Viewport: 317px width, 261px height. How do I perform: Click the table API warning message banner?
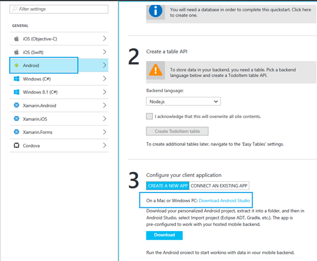(x=231, y=72)
